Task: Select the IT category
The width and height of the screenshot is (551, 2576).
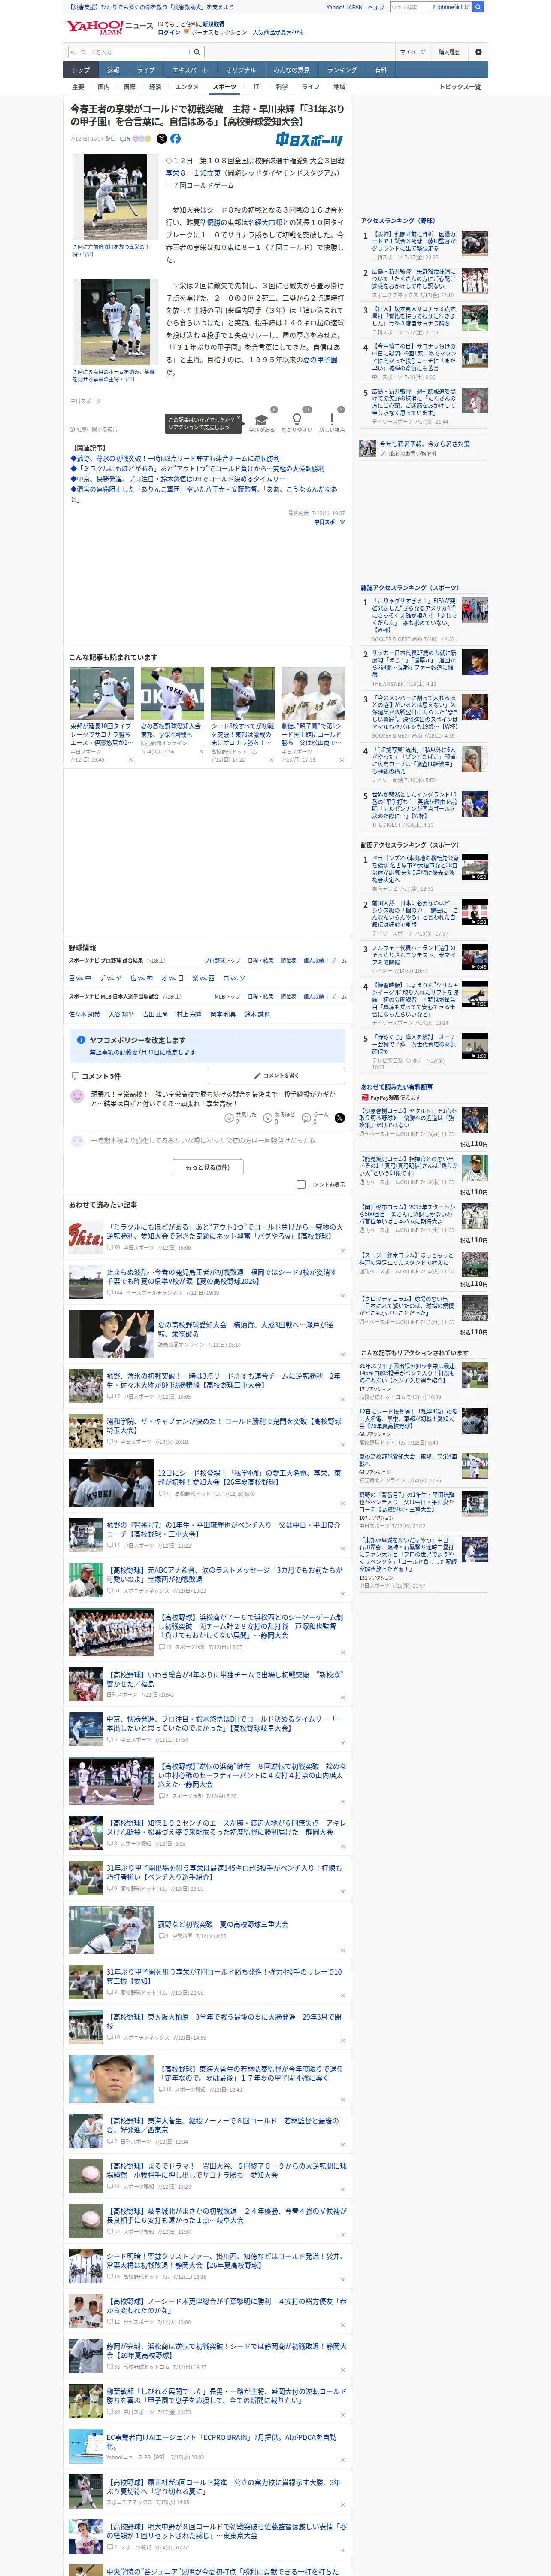Action: click(256, 87)
